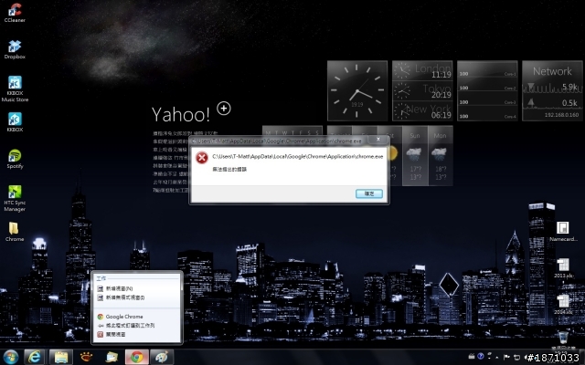Select the 2014.xls desktop file
Image resolution: width=585 pixels, height=365 pixels.
[x=563, y=304]
